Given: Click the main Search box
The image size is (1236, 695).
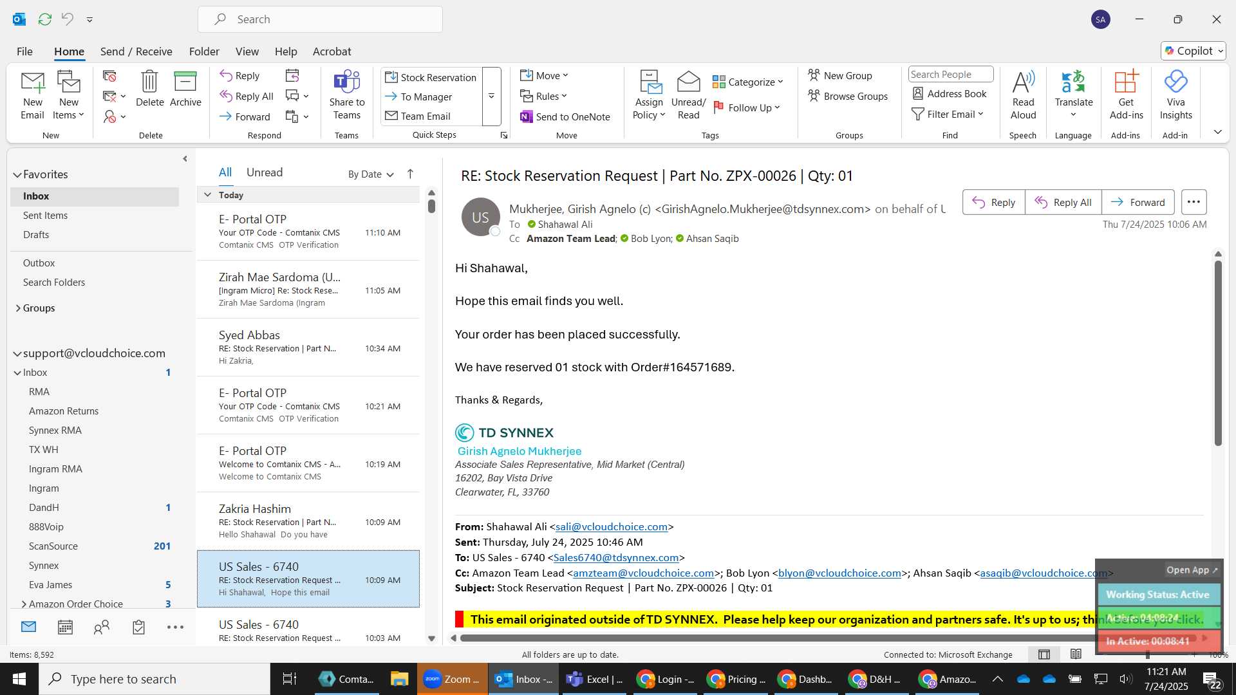Looking at the screenshot, I should 320,19.
